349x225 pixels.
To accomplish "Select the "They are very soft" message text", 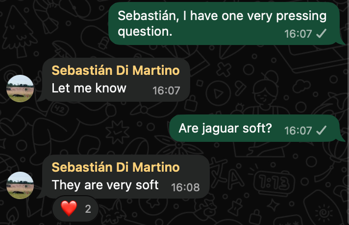I will pyautogui.click(x=105, y=185).
